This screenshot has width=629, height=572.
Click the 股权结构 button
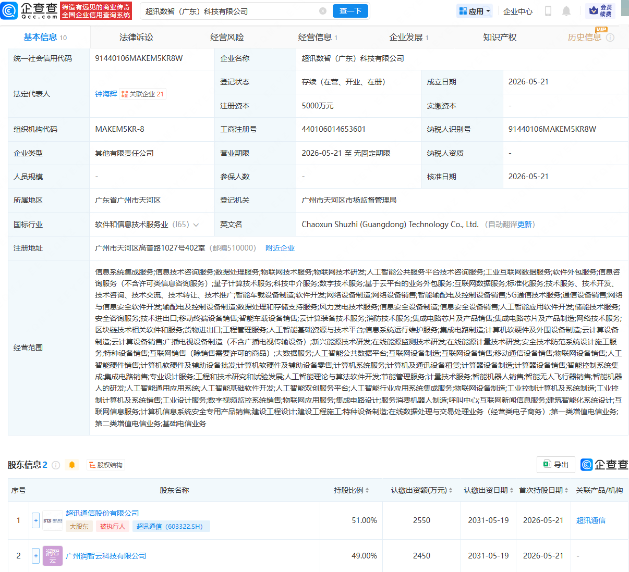(x=105, y=465)
